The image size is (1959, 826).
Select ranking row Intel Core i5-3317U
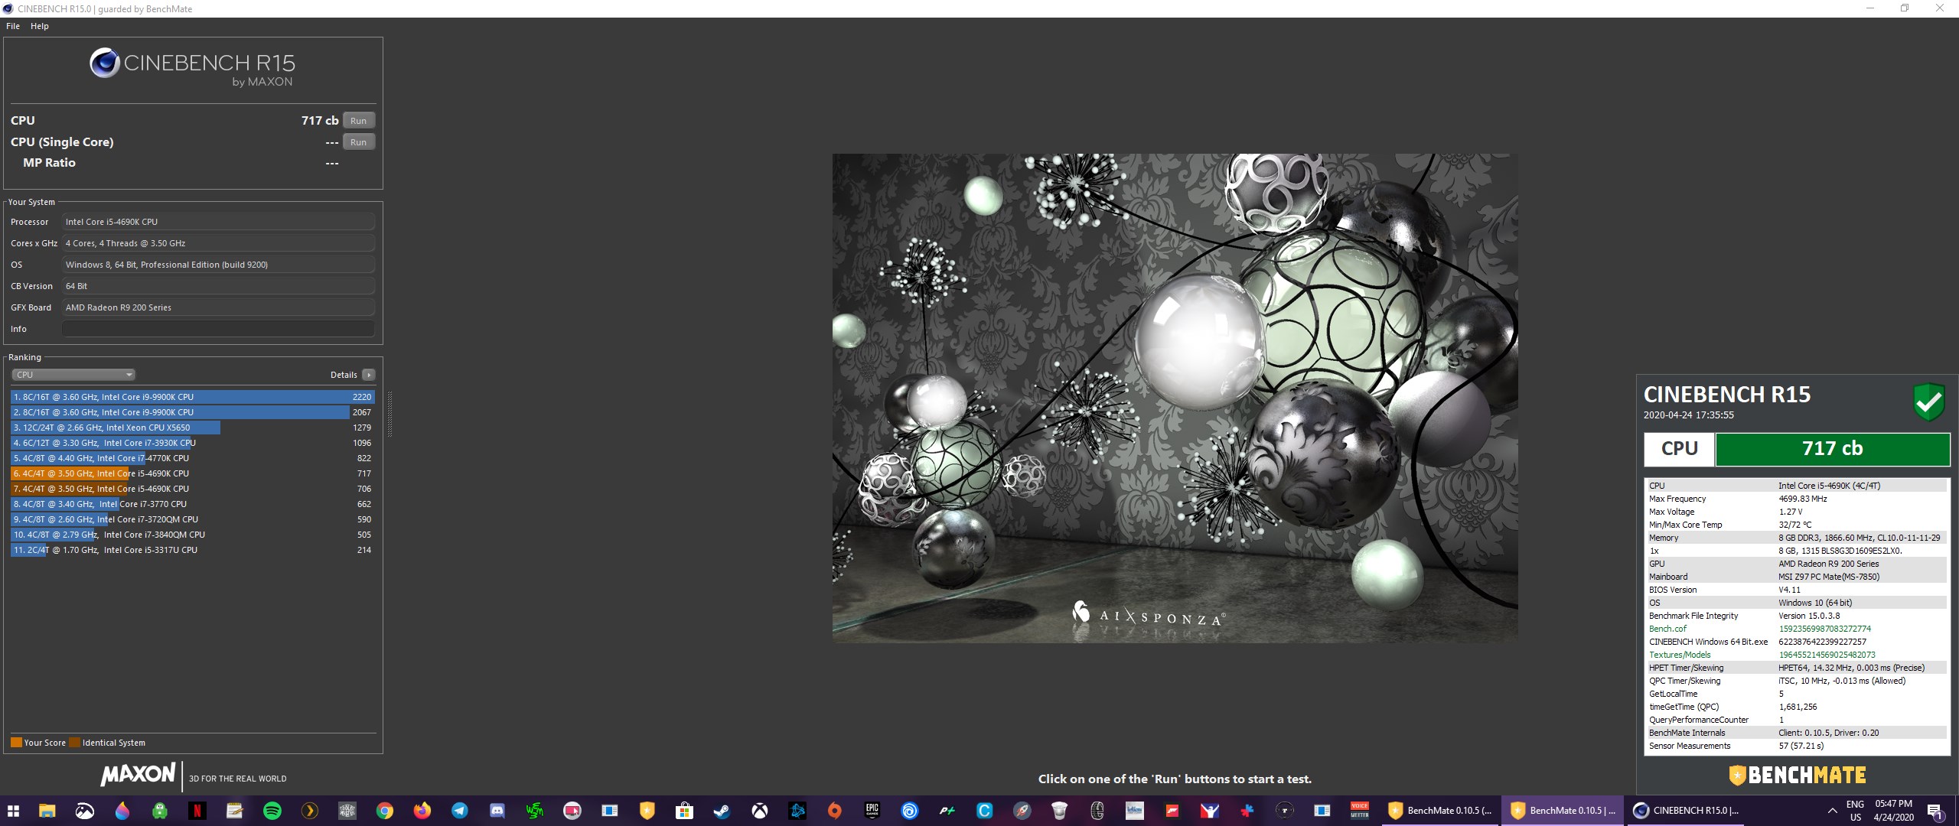coord(192,550)
